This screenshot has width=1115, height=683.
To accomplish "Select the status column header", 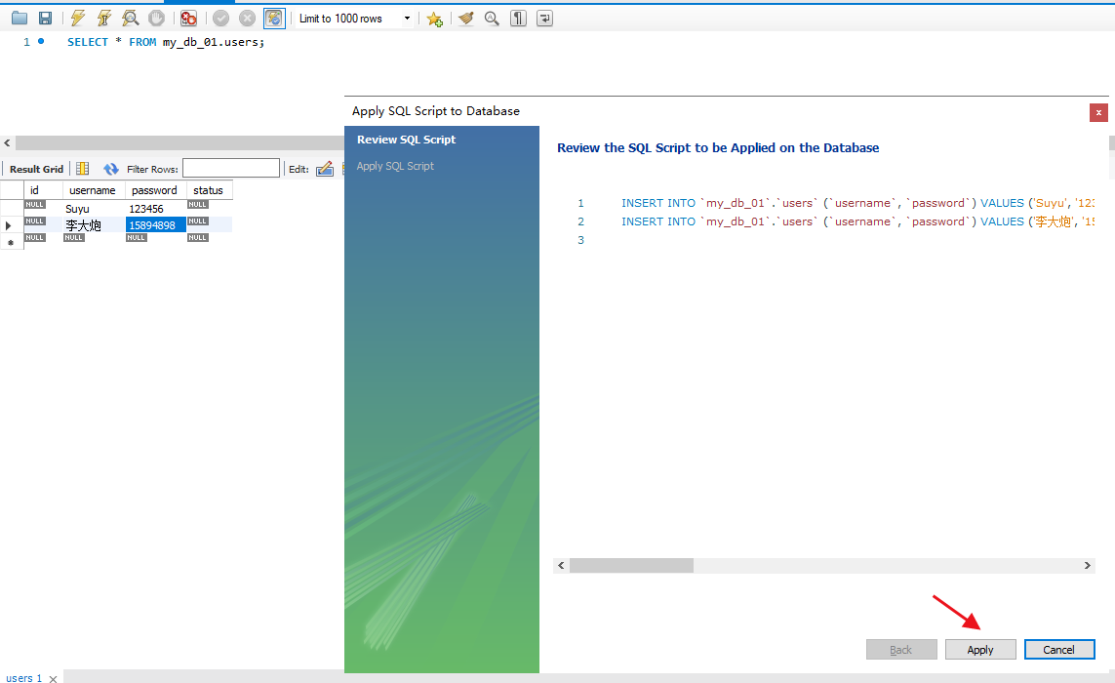I will tap(210, 190).
